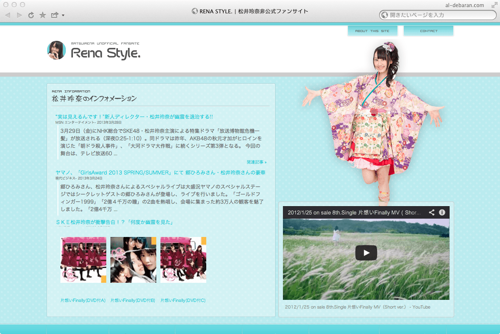Screen dimensions: 500x334
Task: Click the share icon in browser toolbar
Action: pos(55,15)
